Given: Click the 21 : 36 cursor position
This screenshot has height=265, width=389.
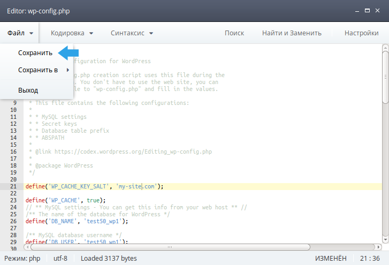Looking at the screenshot, I should (370, 258).
